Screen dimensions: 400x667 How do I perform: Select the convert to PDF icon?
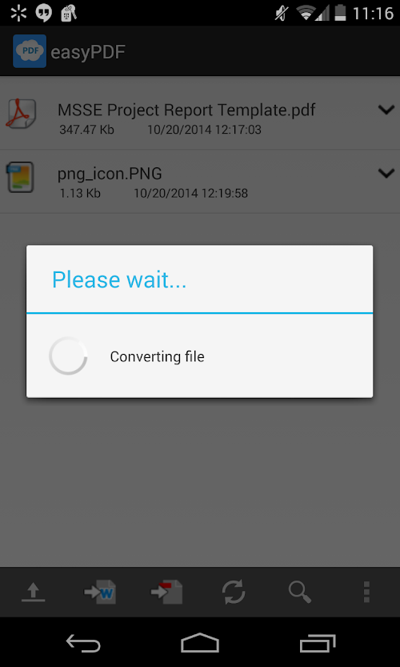coord(166,592)
